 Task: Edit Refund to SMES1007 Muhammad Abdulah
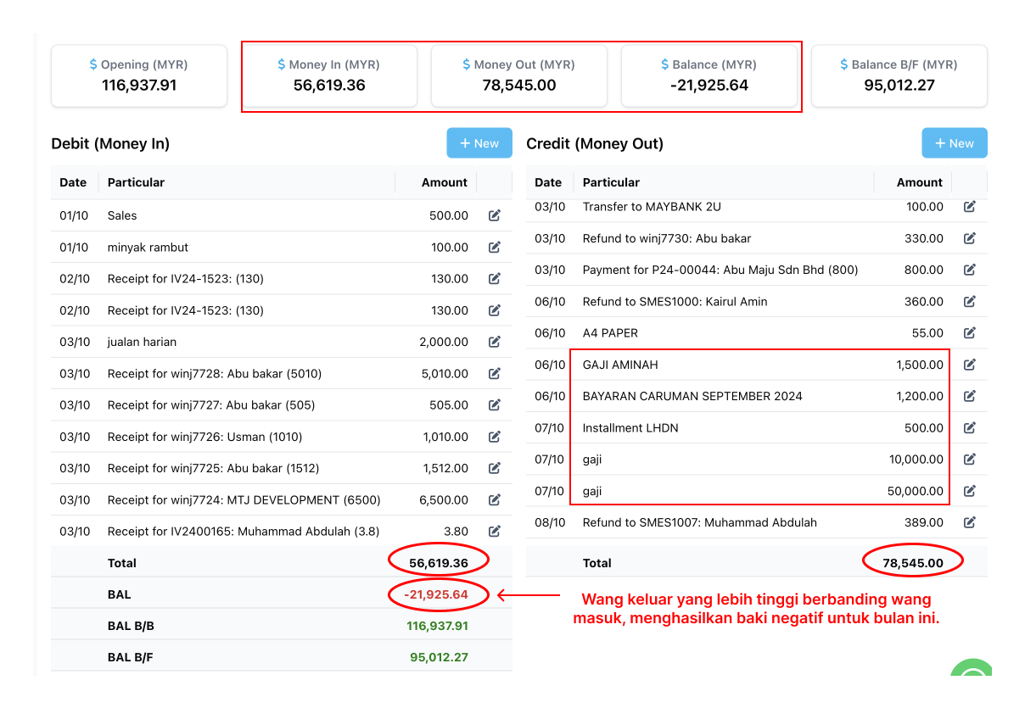click(x=970, y=521)
